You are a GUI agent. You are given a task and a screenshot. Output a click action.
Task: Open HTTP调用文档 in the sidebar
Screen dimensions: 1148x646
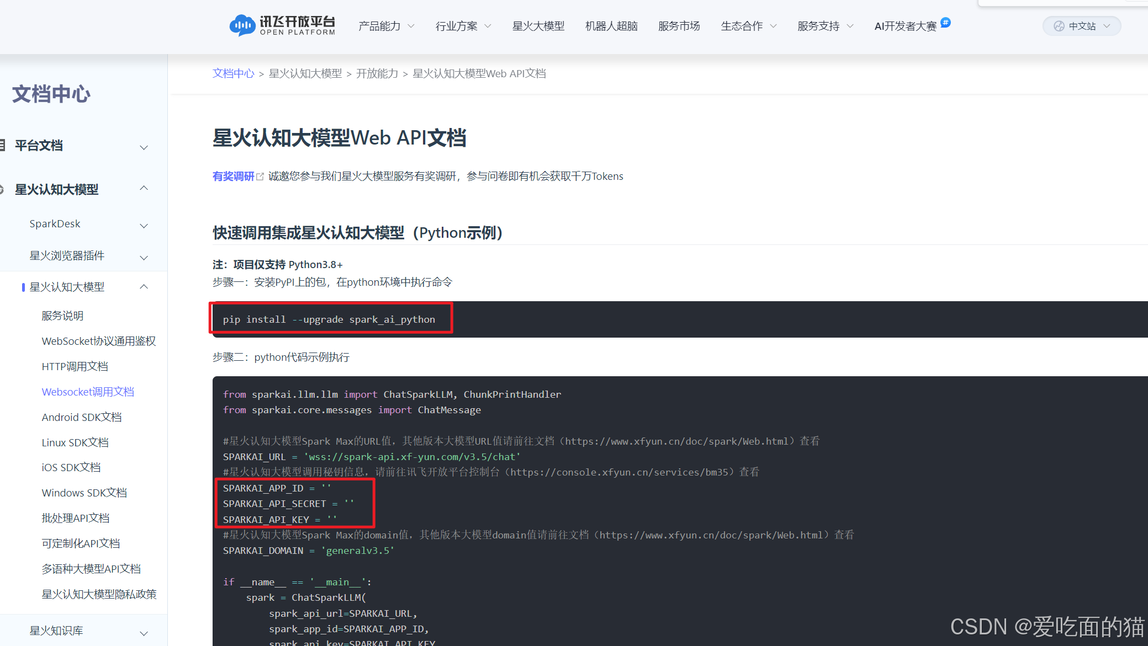tap(75, 366)
